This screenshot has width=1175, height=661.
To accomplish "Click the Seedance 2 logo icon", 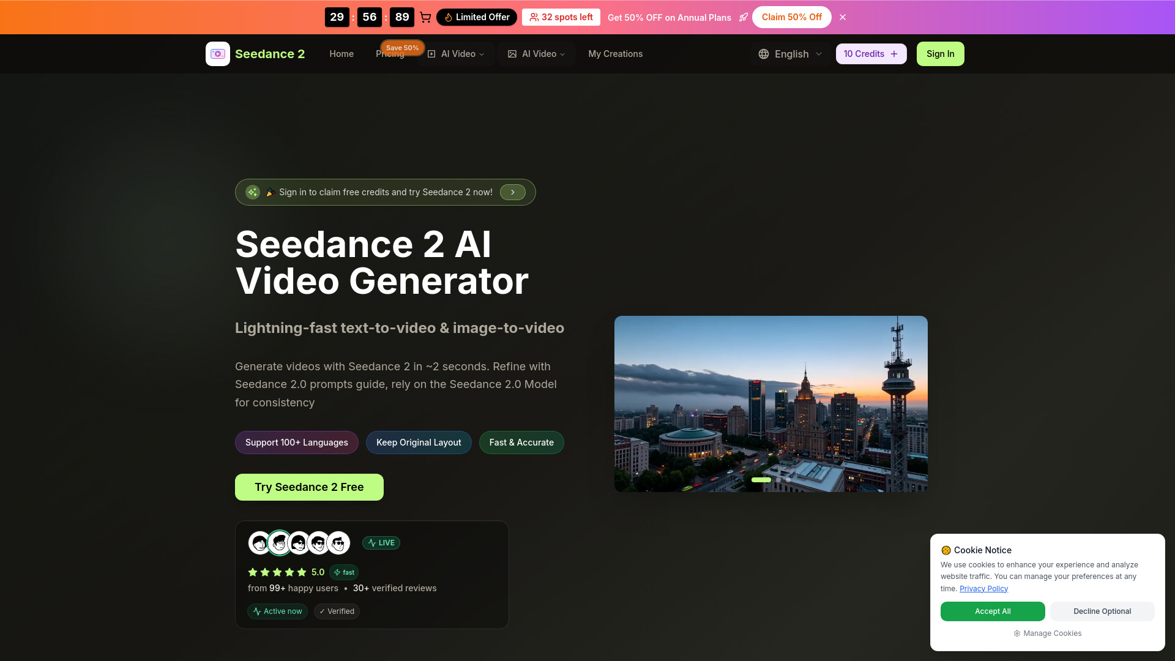I will 218,54.
